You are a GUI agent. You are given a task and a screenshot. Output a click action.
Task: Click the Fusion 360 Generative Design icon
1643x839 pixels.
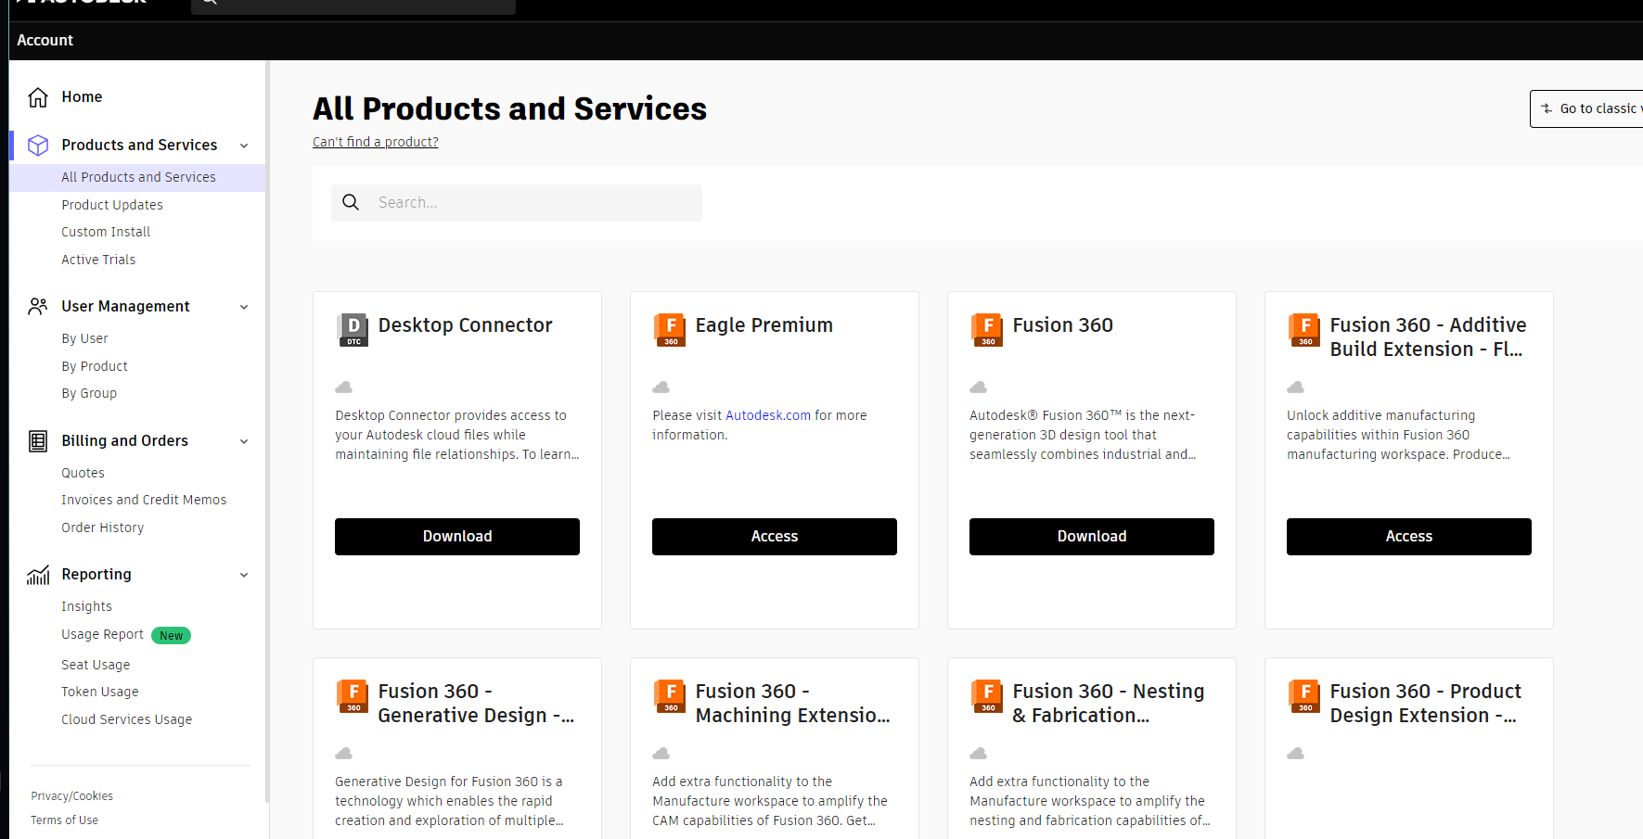tap(353, 696)
